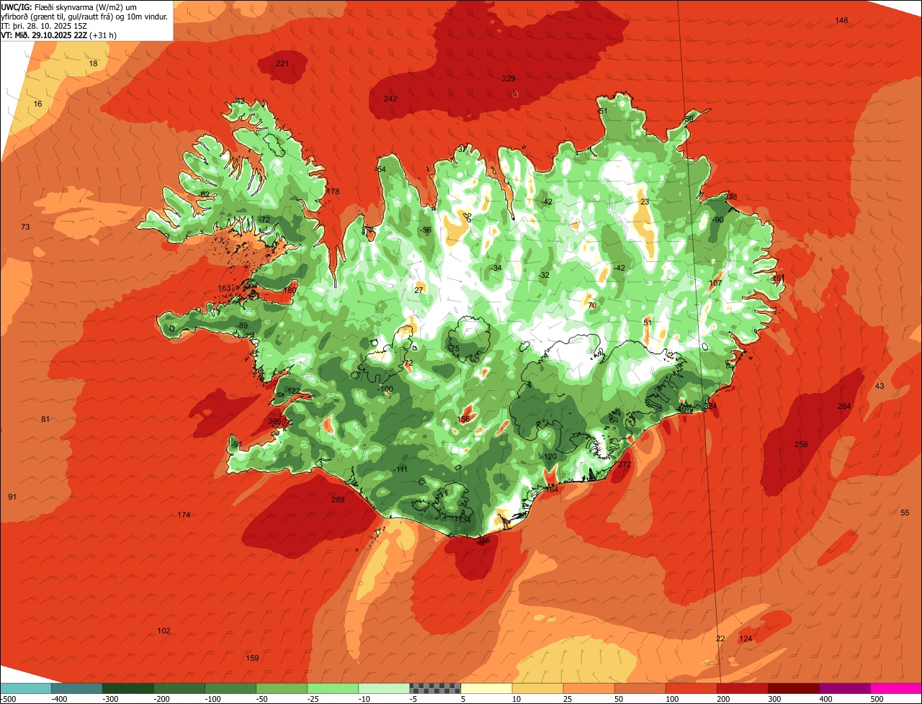The height and width of the screenshot is (704, 922).
Task: Click the value 259 in the southeast red patch
Action: [801, 444]
